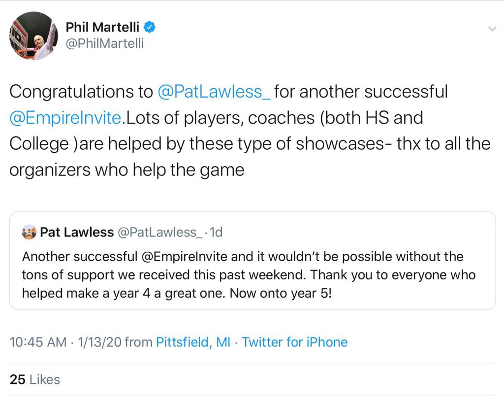Click the Twitter for iPhone source link
504x405 pixels.
(294, 342)
